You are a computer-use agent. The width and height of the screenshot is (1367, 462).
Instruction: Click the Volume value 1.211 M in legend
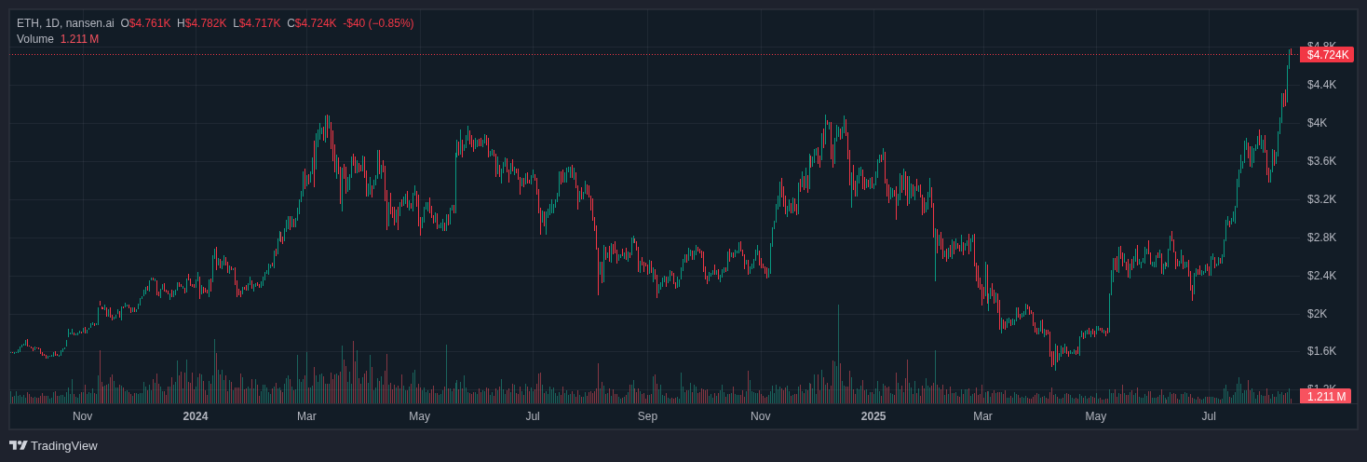79,39
